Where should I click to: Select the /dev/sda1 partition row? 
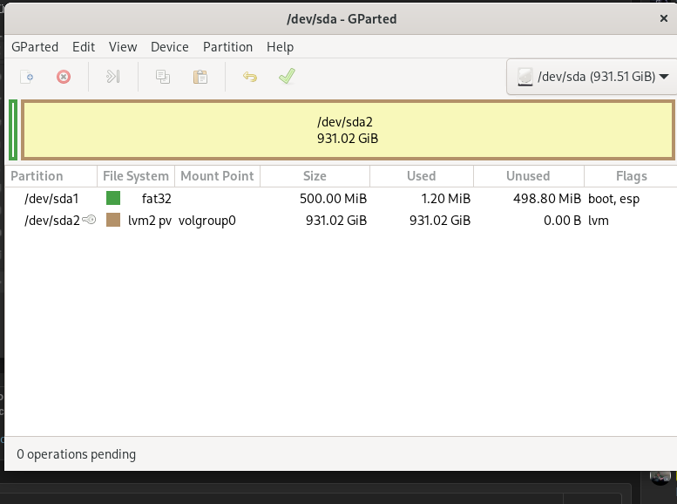point(341,199)
